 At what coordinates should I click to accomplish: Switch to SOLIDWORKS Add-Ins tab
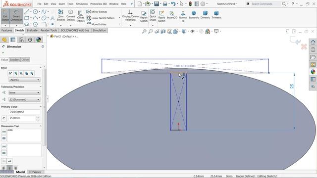(x=75, y=30)
